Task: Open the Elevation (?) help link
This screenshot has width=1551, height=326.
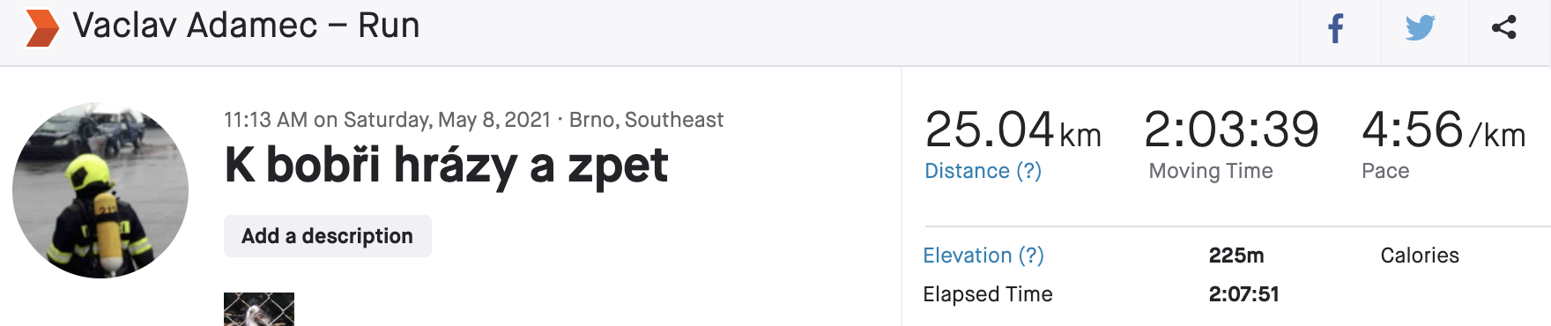Action: tap(983, 256)
